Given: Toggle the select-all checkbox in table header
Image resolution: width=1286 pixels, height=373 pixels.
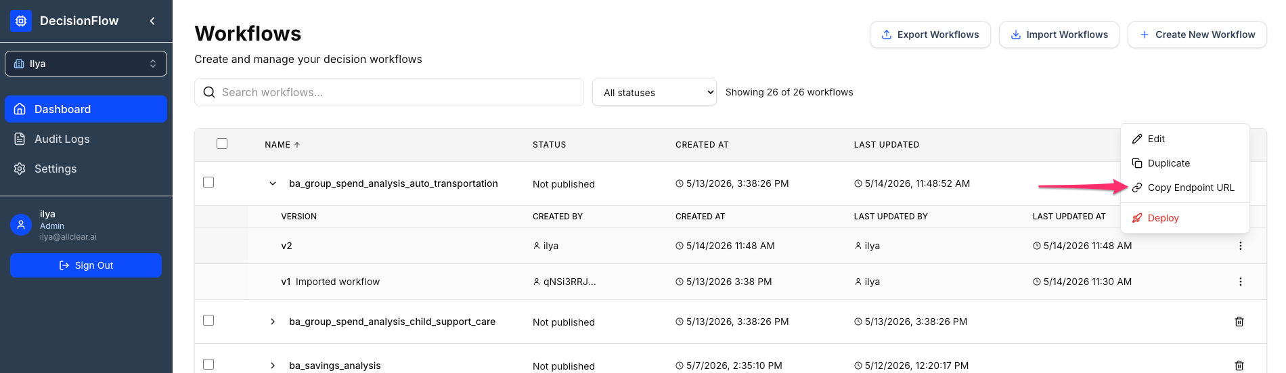Looking at the screenshot, I should (222, 144).
